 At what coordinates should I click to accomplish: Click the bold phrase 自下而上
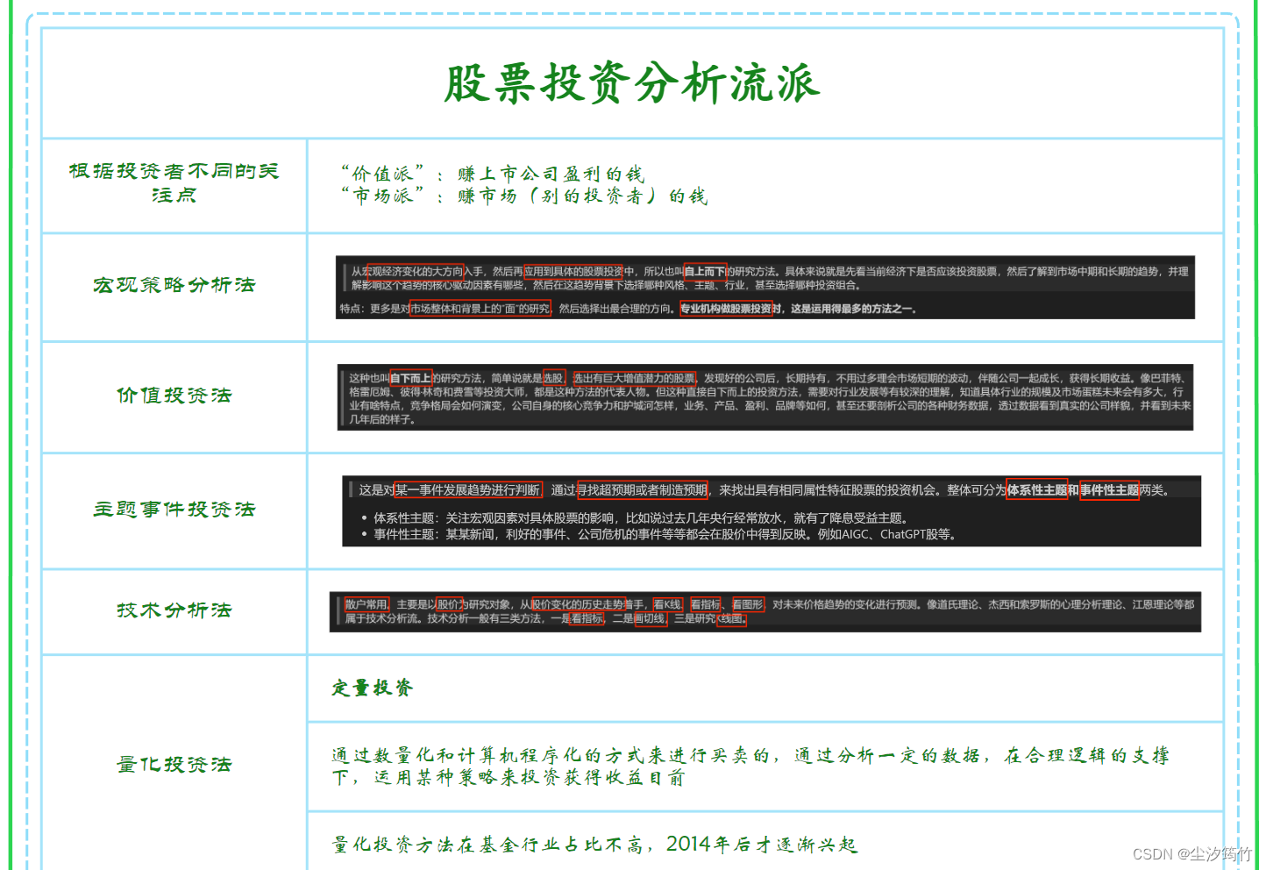(410, 378)
